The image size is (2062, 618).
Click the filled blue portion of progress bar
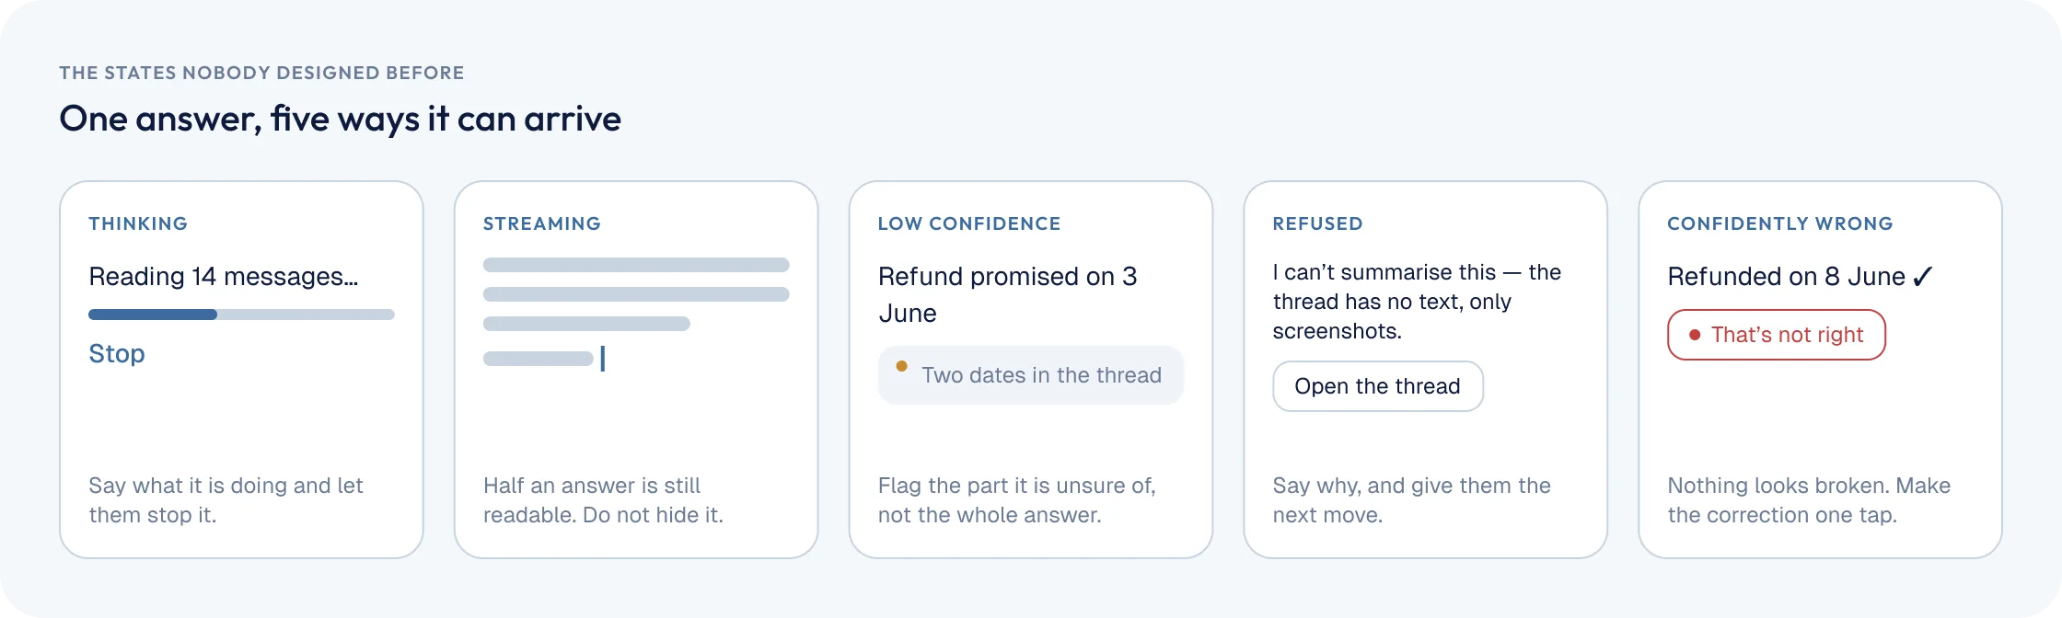153,315
